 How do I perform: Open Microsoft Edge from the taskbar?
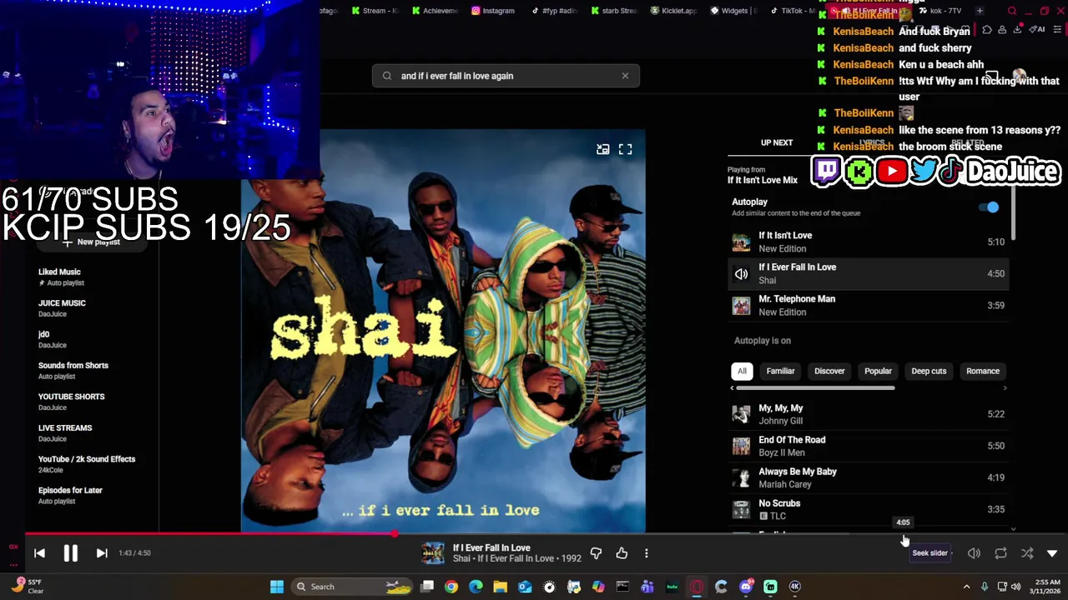coord(476,587)
